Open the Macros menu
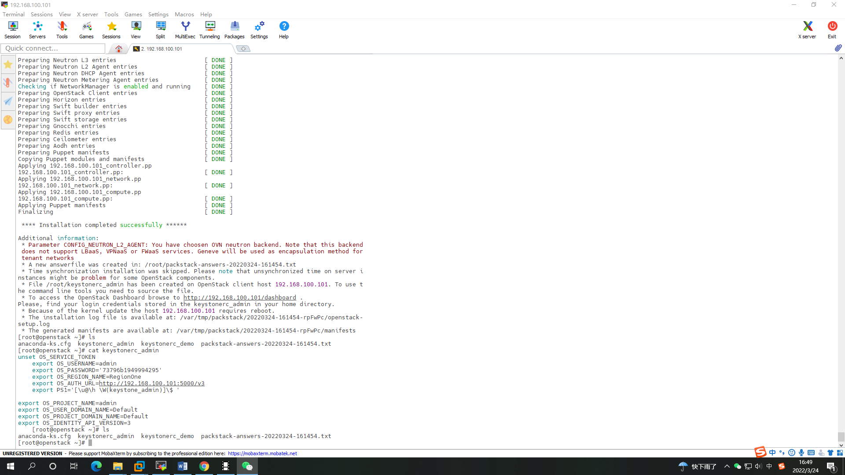The height and width of the screenshot is (475, 845). pyautogui.click(x=184, y=14)
